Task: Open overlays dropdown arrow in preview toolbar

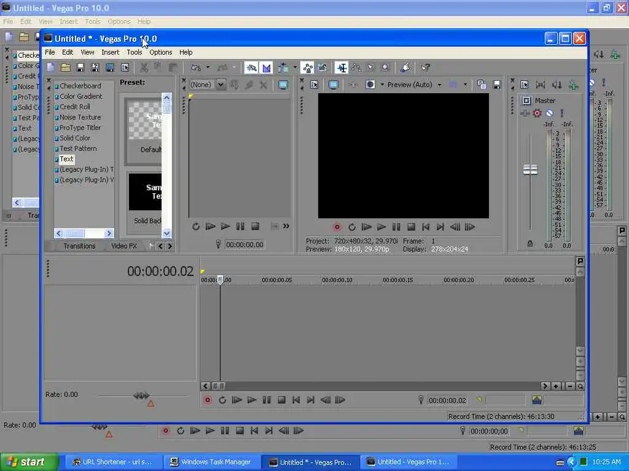Action: 465,85
